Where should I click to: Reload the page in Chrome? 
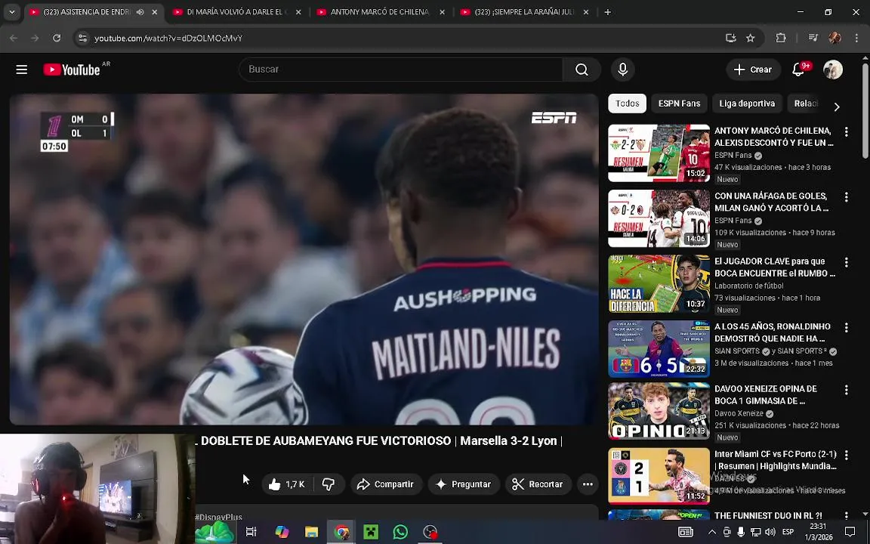click(x=57, y=38)
